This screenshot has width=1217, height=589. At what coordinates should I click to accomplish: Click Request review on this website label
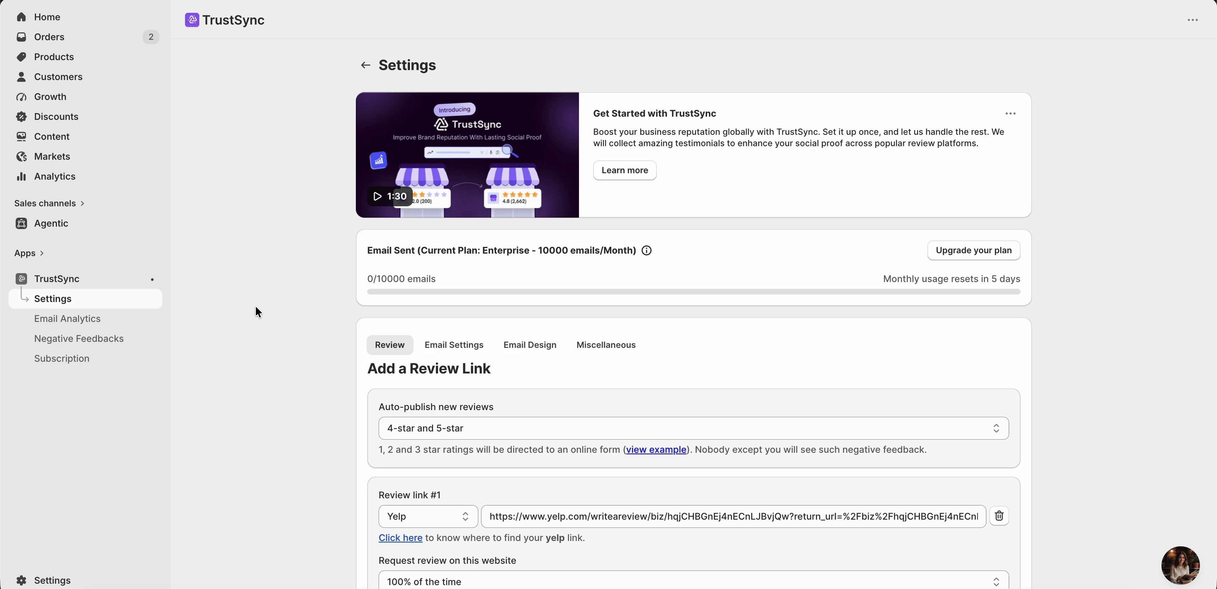(447, 561)
